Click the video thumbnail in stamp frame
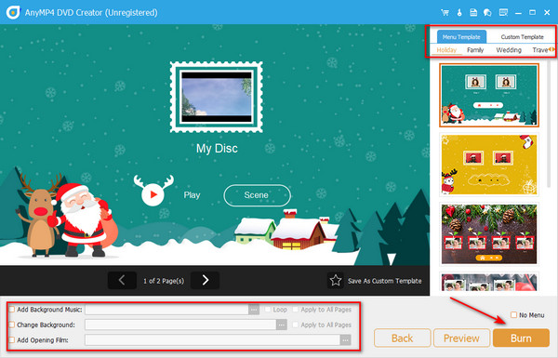The image size is (558, 358). 217,97
